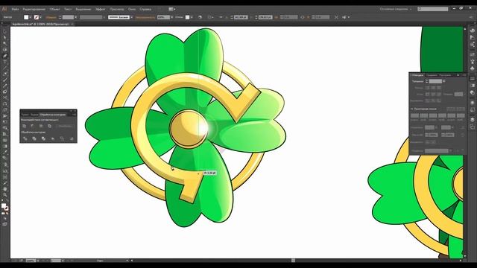Open the brush definition dropdown in the control bar
477x268 pixels.
tap(132, 17)
